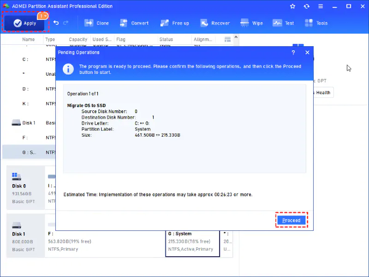The height and width of the screenshot is (277, 369).
Task: Open the Convert tool
Action: click(x=134, y=23)
